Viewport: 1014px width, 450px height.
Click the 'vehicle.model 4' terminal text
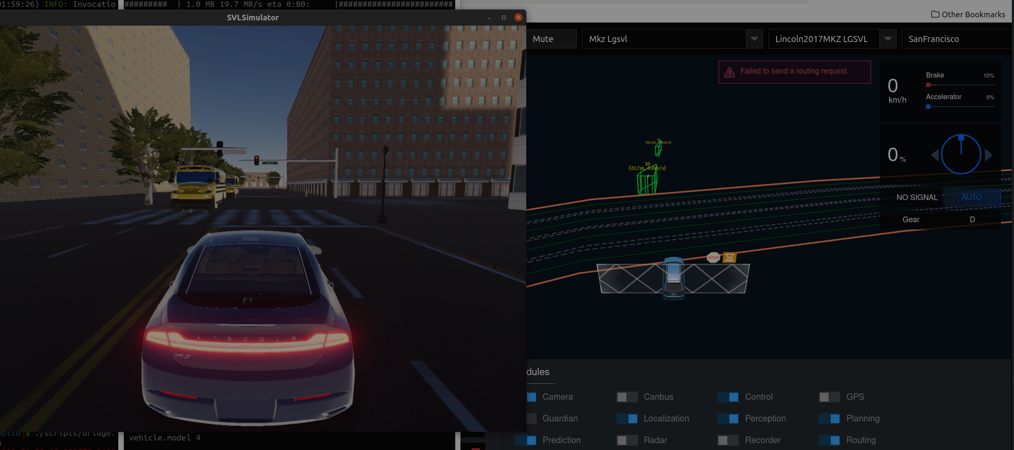coord(165,438)
